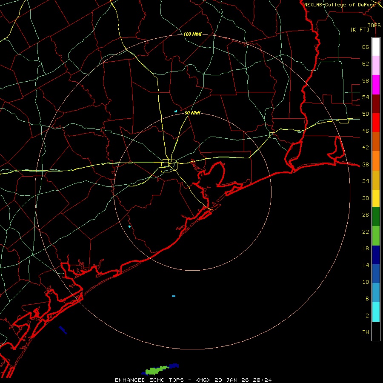Click the 50 NMI range ring label

[x=192, y=113]
